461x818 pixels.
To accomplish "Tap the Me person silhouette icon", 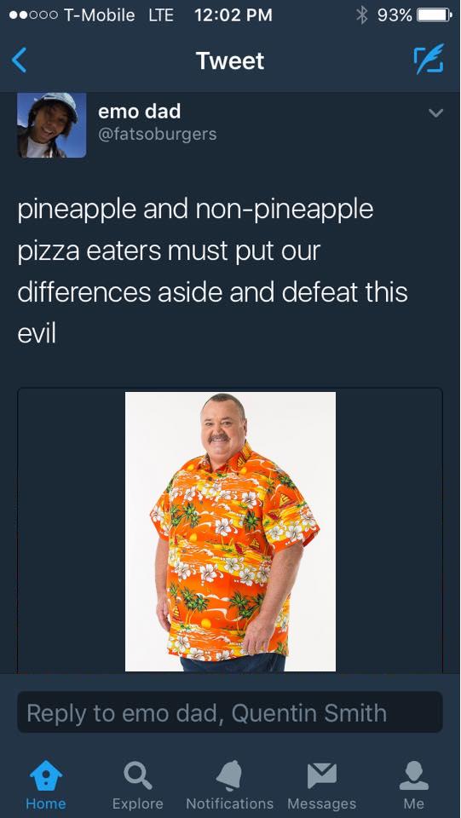I will click(x=413, y=775).
